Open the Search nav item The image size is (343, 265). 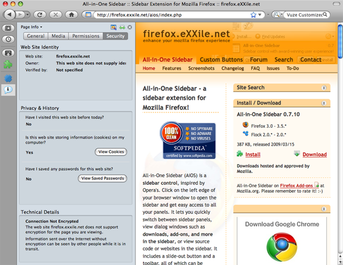pos(284,60)
